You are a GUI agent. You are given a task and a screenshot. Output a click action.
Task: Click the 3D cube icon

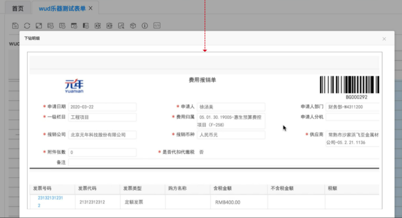pyautogui.click(x=133, y=26)
